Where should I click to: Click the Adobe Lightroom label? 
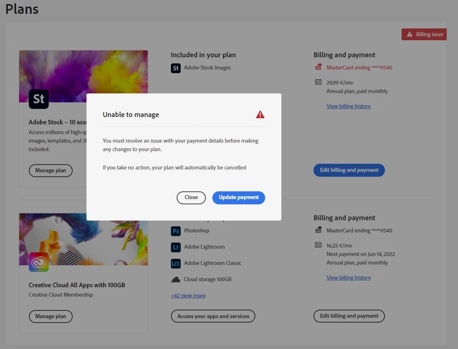tap(204, 247)
